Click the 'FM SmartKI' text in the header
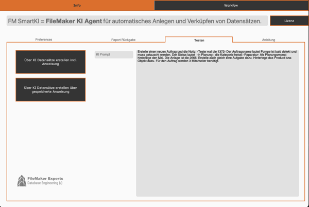The width and height of the screenshot is (309, 207). coord(23,21)
